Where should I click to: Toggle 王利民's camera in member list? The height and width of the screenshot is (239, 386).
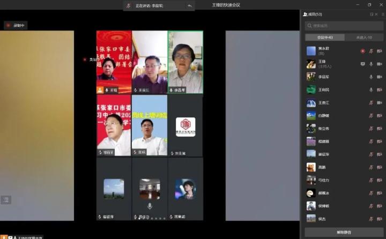379,89
